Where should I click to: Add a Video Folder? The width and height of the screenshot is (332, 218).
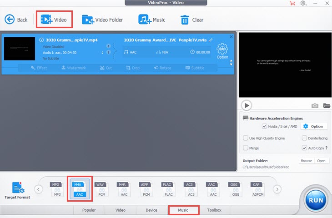102,20
